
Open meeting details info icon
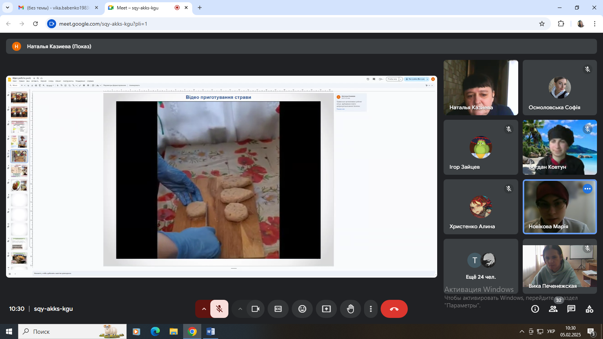point(535,309)
